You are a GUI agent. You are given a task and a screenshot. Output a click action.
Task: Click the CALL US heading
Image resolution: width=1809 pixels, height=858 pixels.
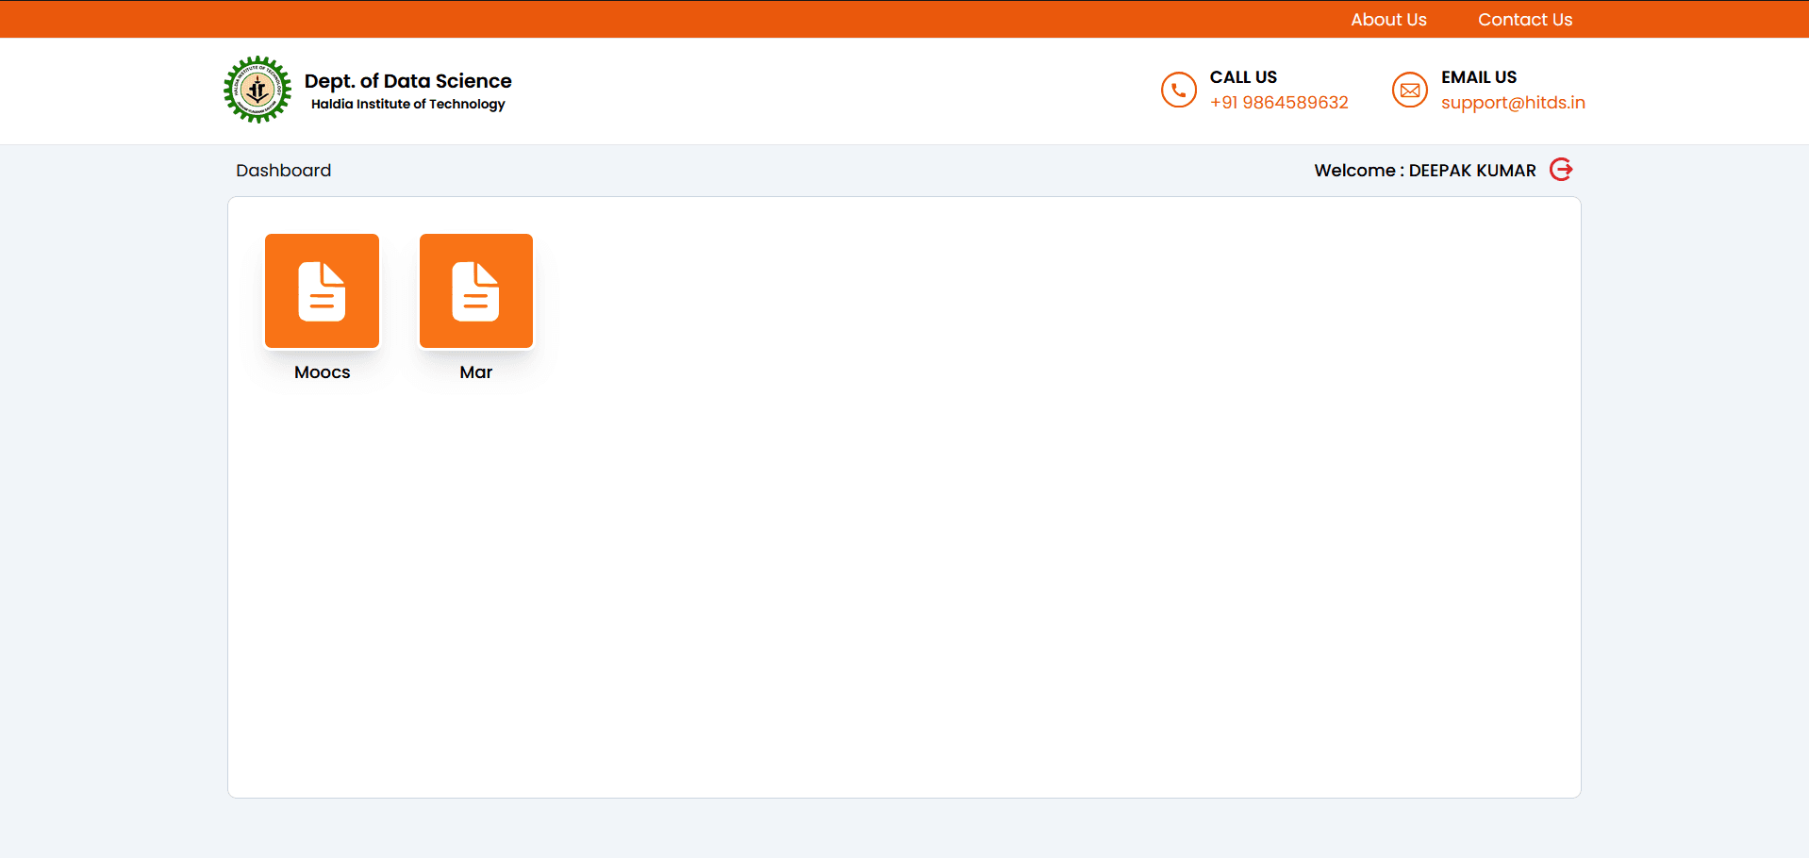tap(1243, 77)
